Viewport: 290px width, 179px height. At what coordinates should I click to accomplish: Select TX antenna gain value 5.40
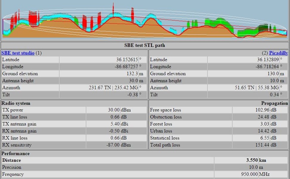[115, 124]
